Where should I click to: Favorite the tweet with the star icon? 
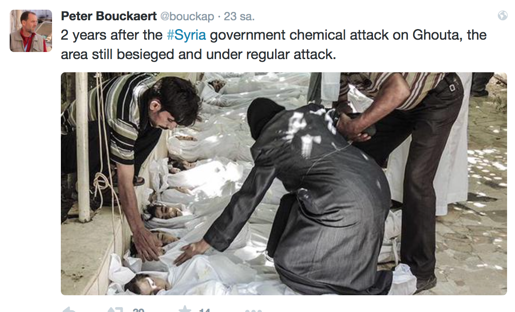click(x=185, y=309)
